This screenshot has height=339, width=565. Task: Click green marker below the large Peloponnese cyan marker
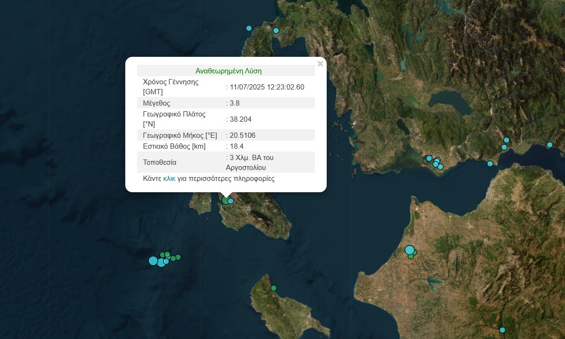(x=411, y=256)
